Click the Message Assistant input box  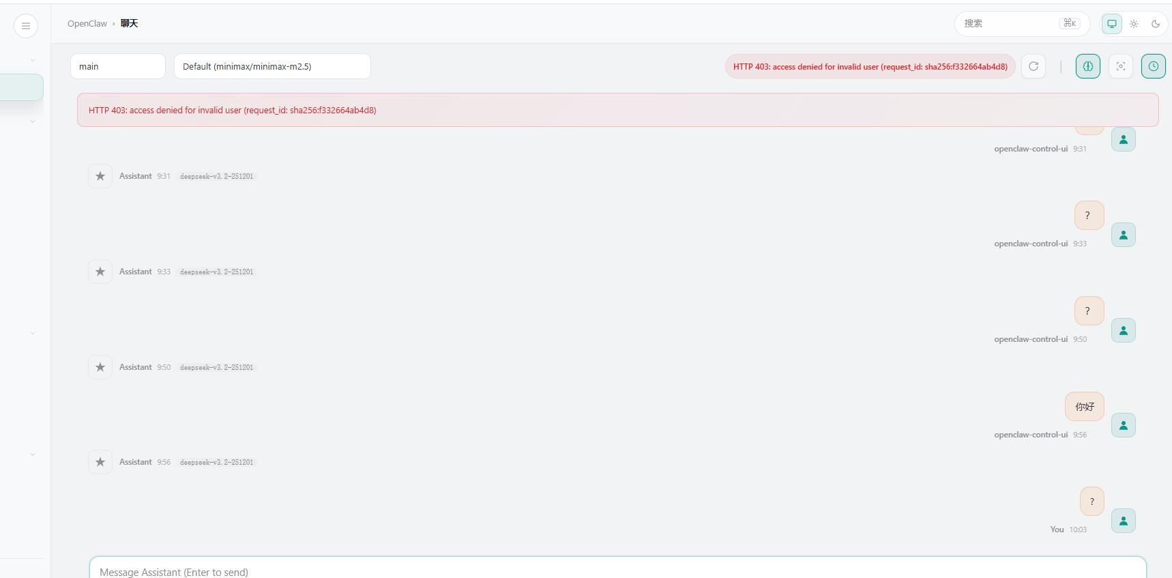click(618, 568)
